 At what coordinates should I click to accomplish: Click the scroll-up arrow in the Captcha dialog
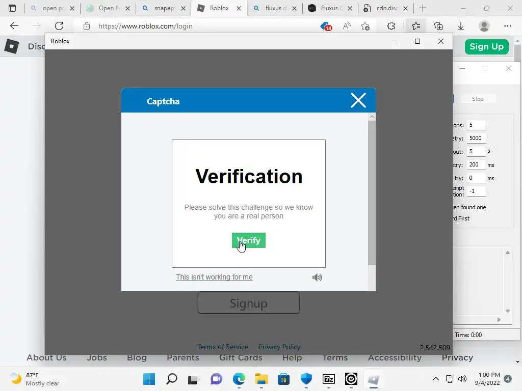pyautogui.click(x=372, y=117)
